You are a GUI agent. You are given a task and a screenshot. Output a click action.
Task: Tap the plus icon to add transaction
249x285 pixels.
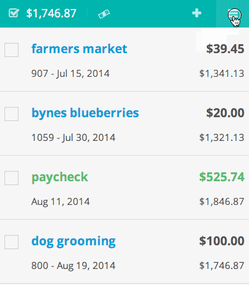click(197, 13)
